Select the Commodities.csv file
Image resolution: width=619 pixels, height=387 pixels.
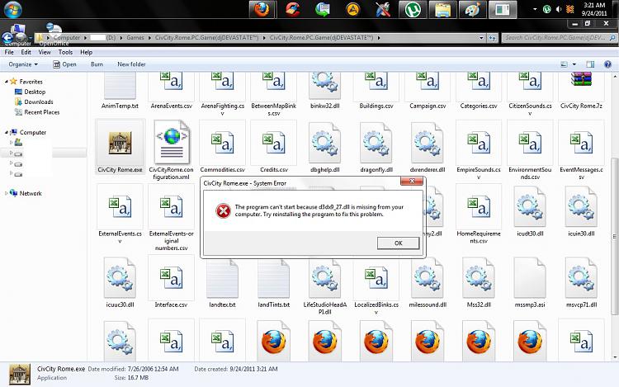222,147
